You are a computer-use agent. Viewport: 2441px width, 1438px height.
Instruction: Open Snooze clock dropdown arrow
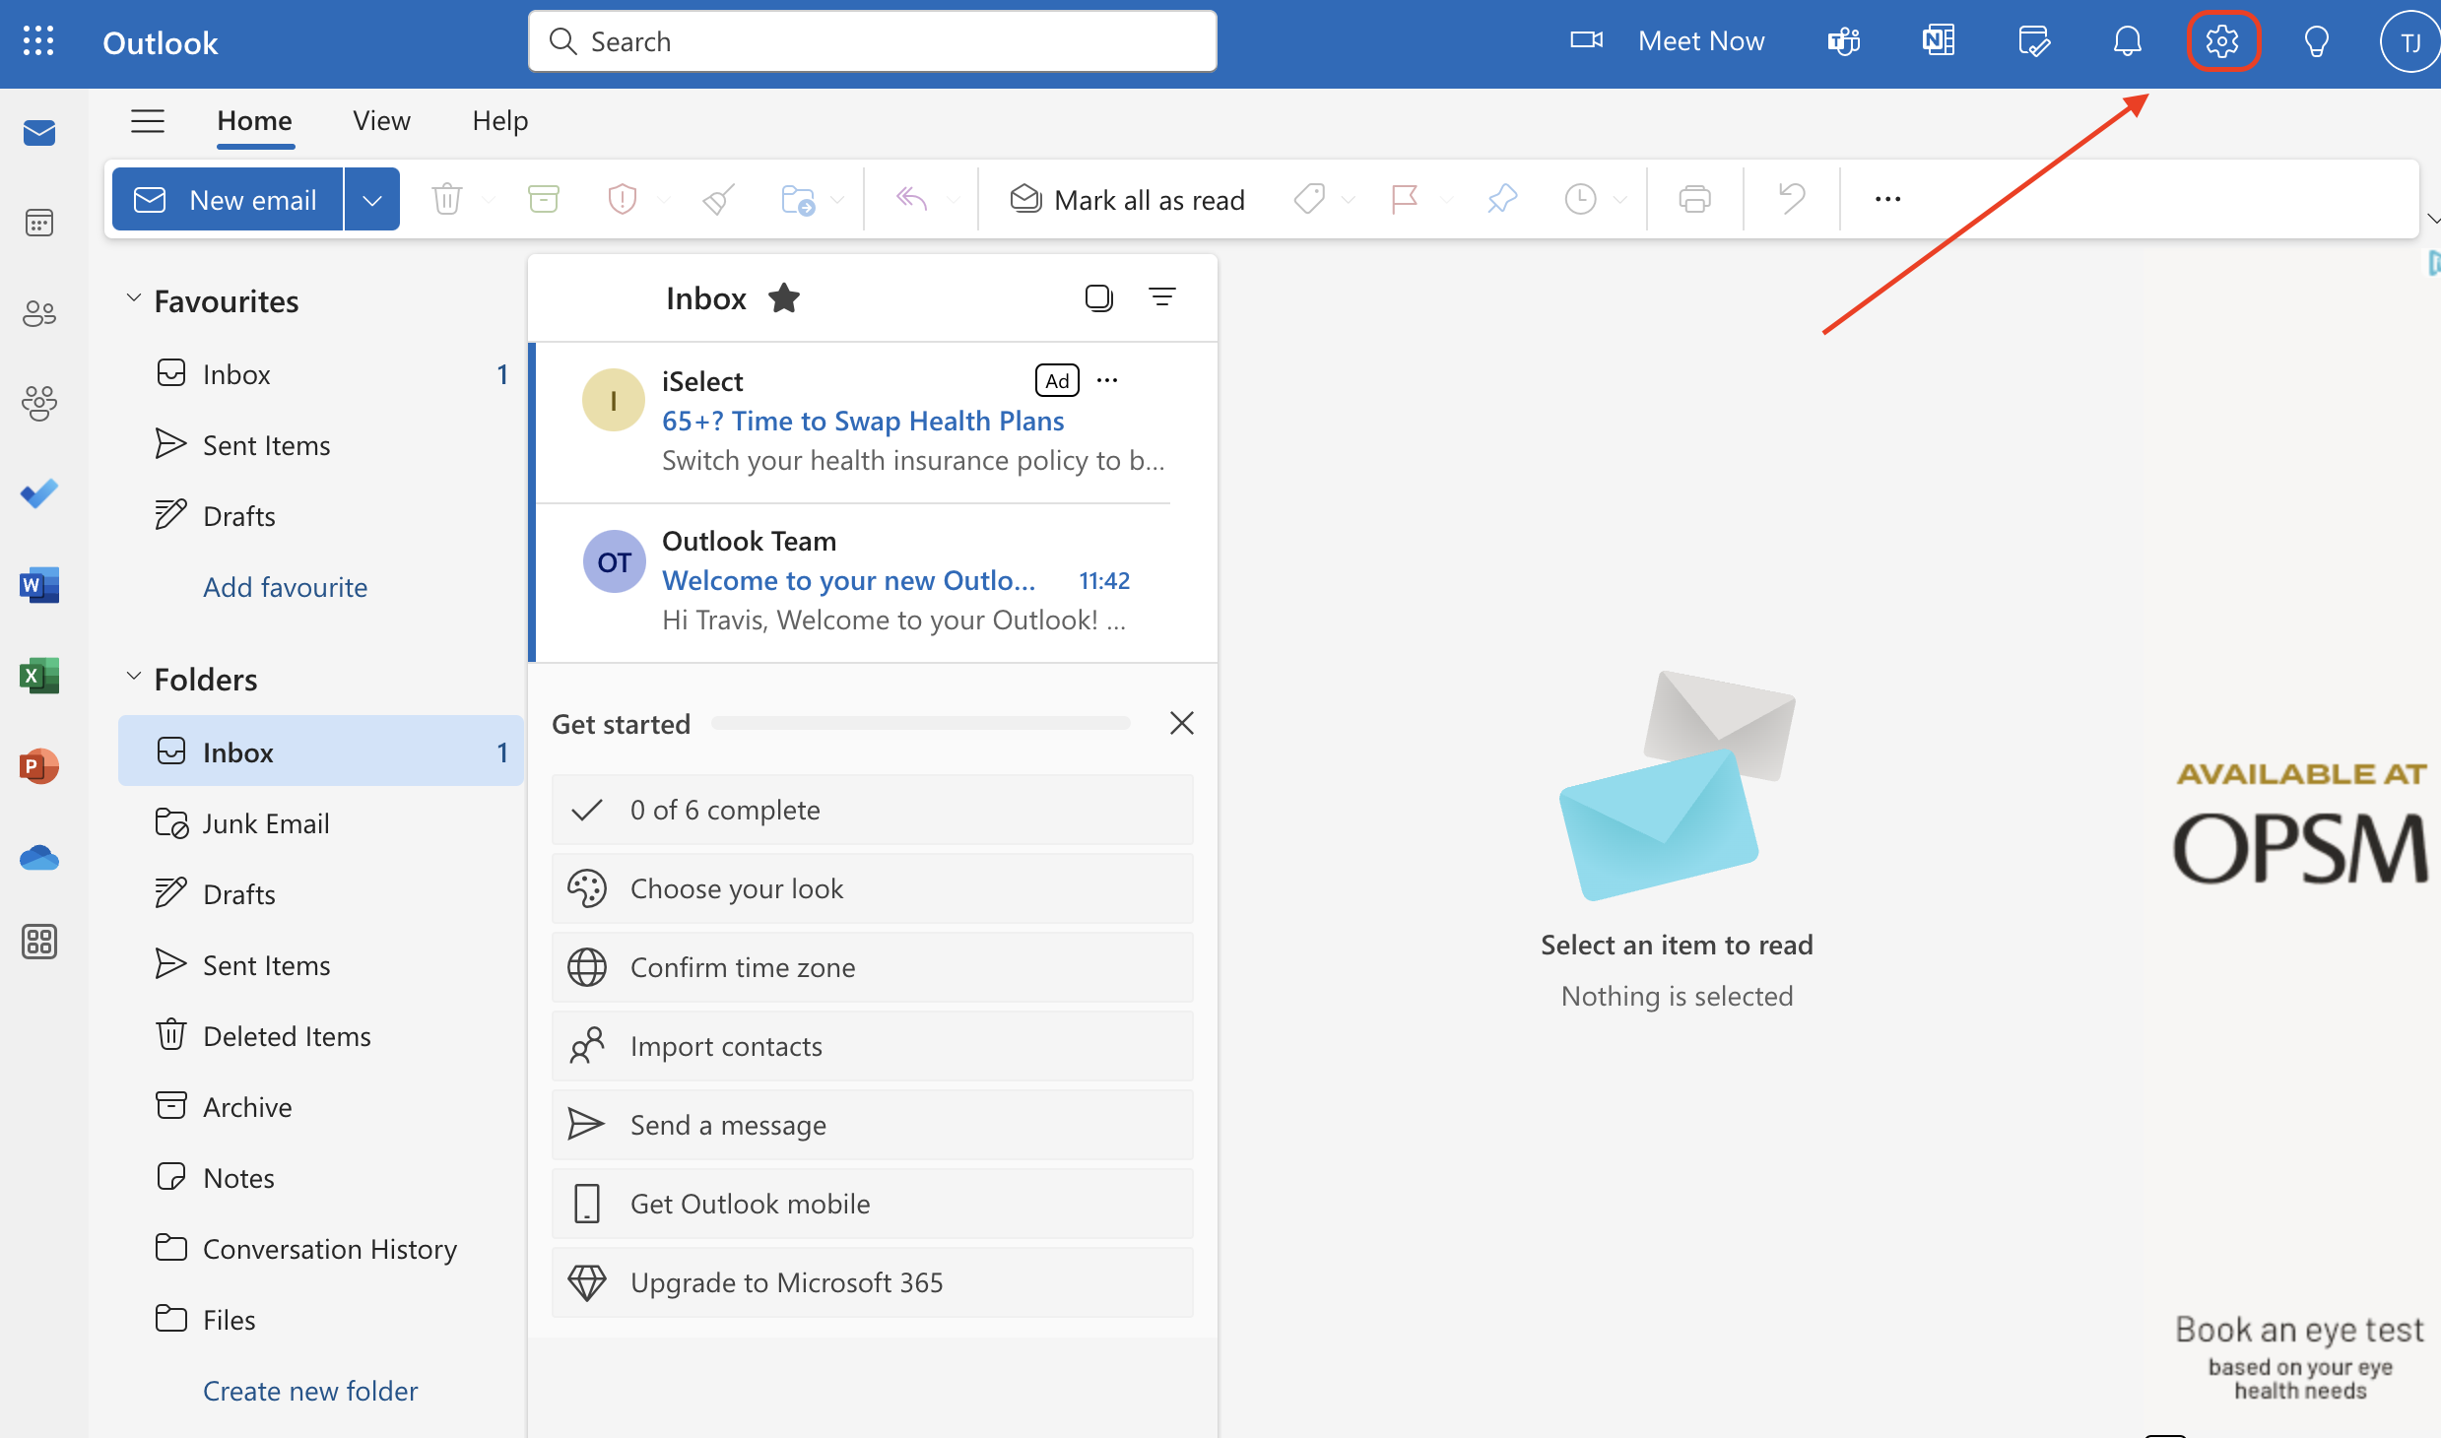click(1620, 200)
